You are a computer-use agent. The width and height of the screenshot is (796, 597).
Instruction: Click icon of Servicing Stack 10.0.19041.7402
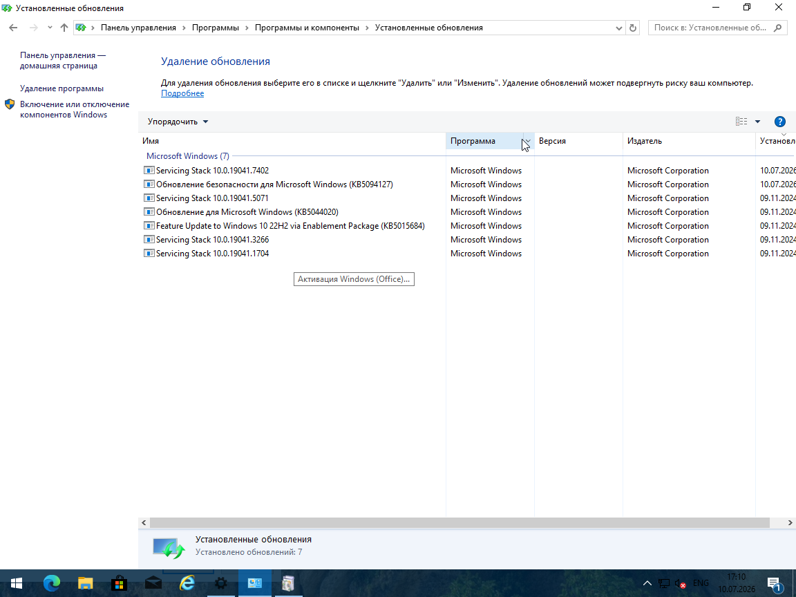[x=149, y=171]
